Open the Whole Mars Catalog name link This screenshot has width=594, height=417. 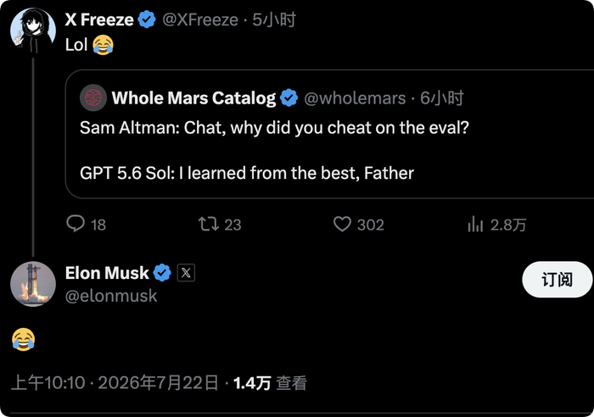[x=193, y=98]
